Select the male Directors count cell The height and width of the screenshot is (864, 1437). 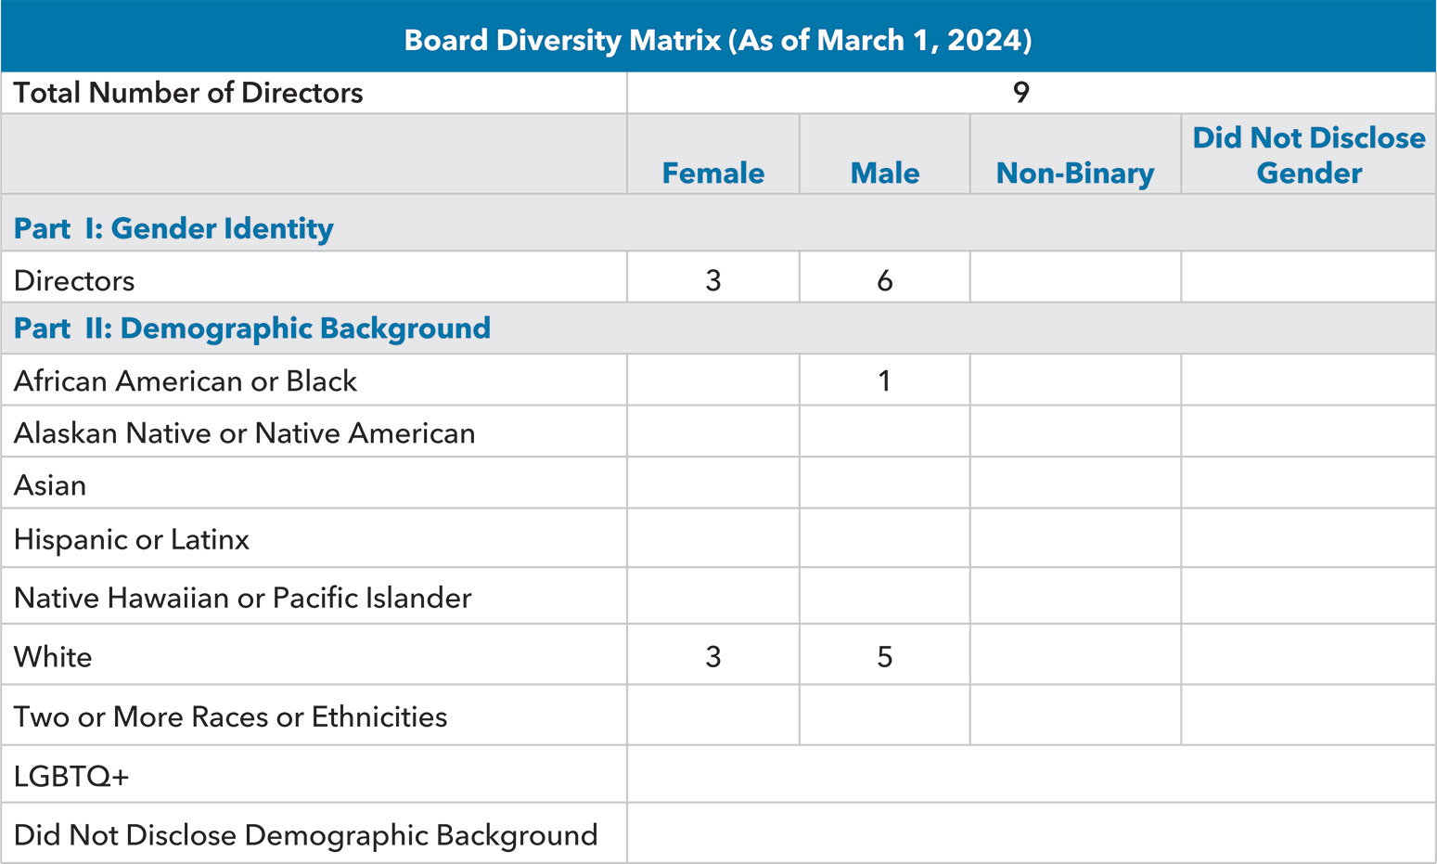point(884,280)
